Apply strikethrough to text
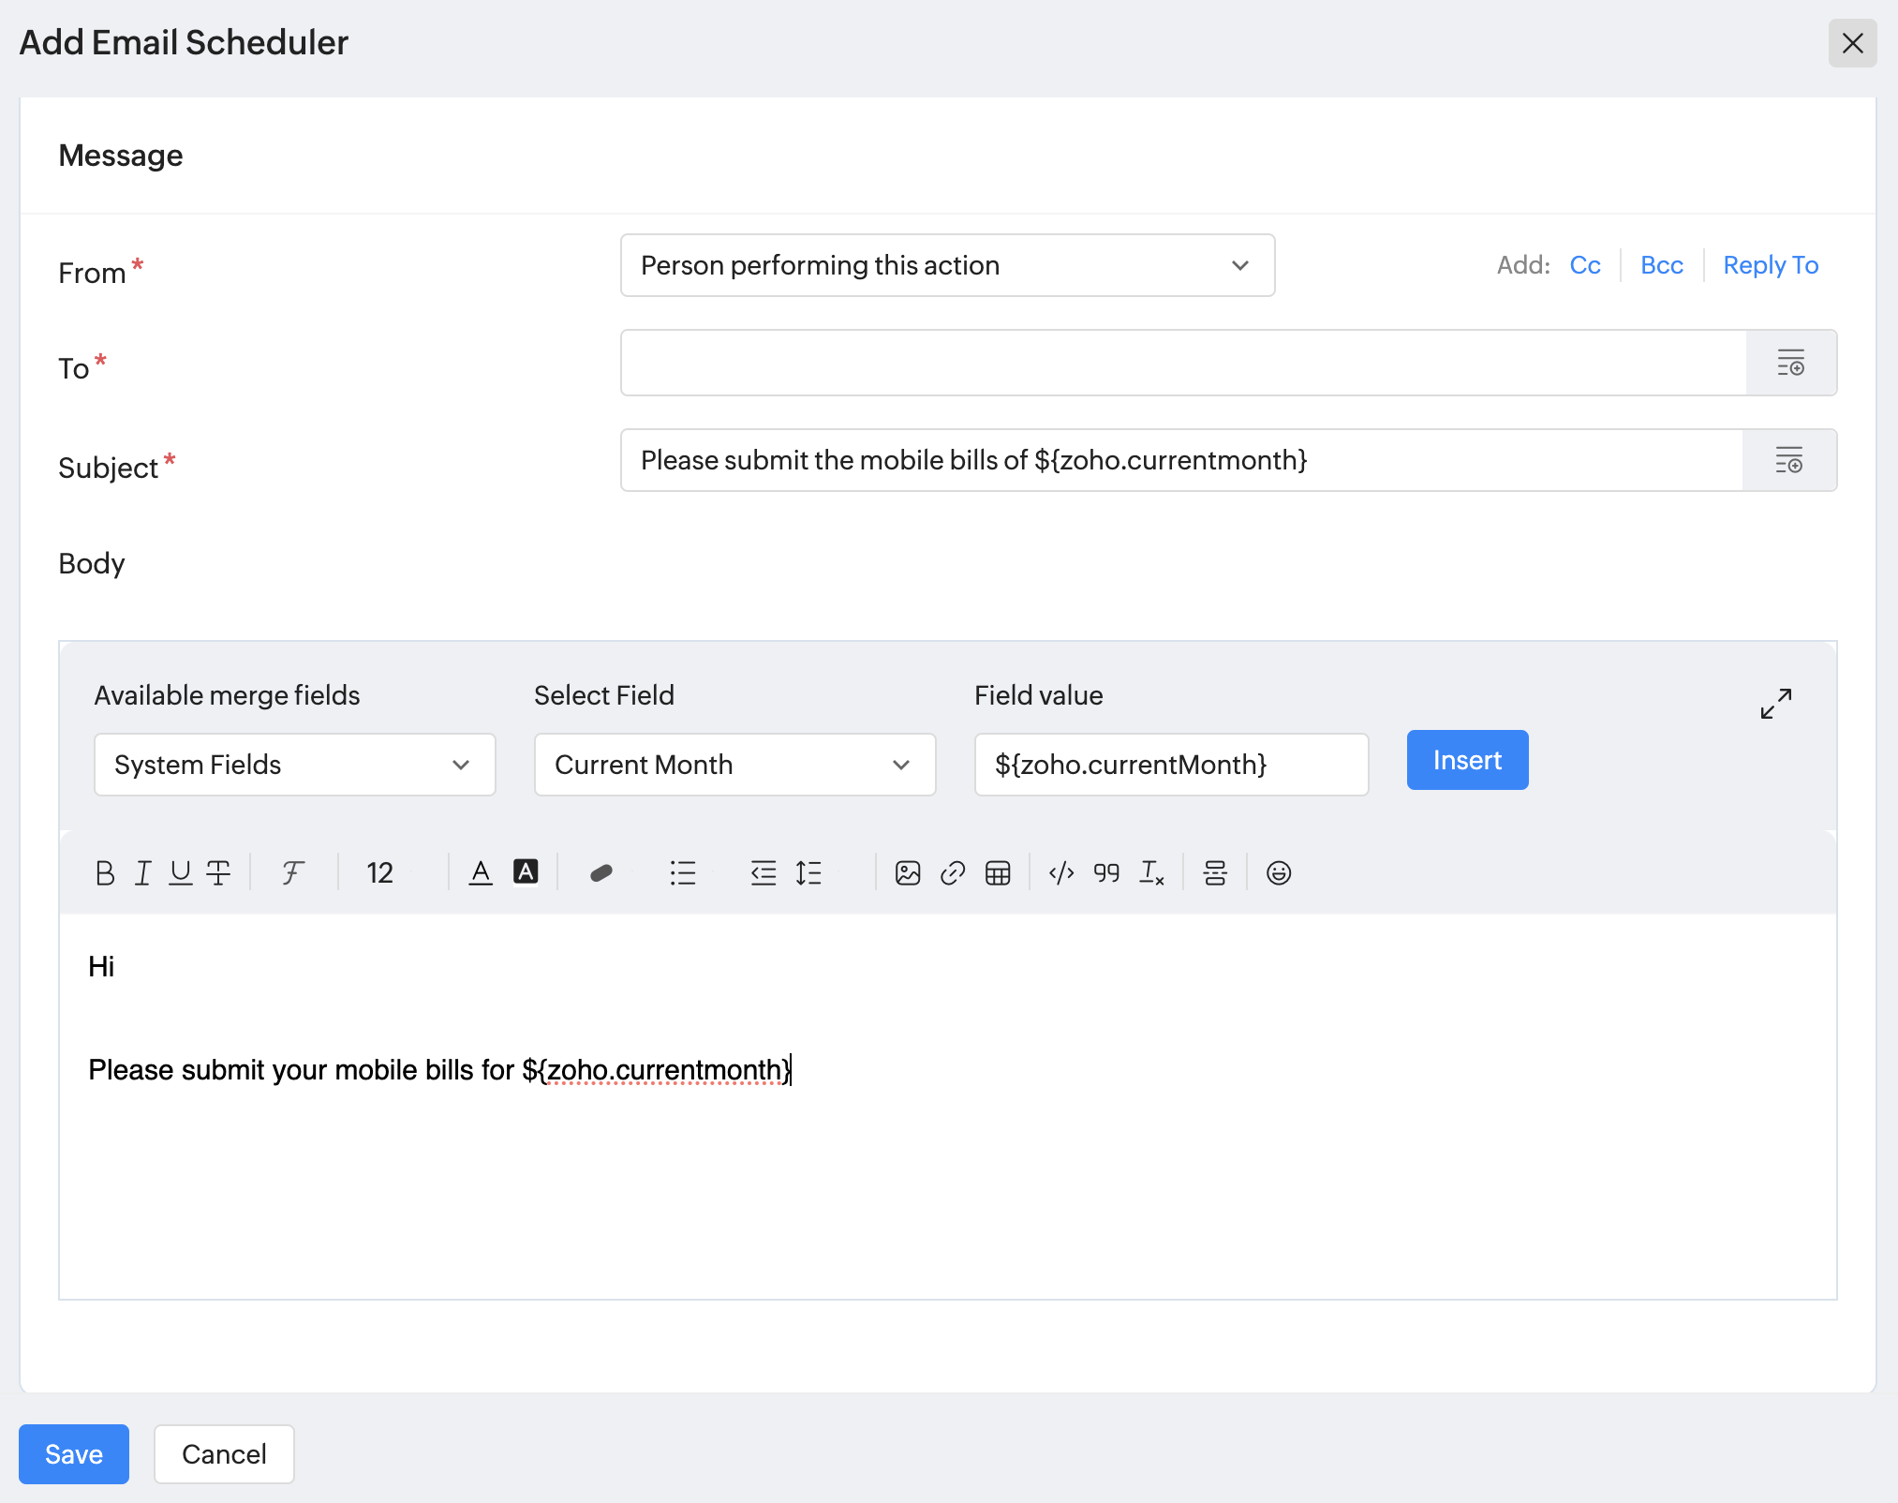 tap(218, 873)
